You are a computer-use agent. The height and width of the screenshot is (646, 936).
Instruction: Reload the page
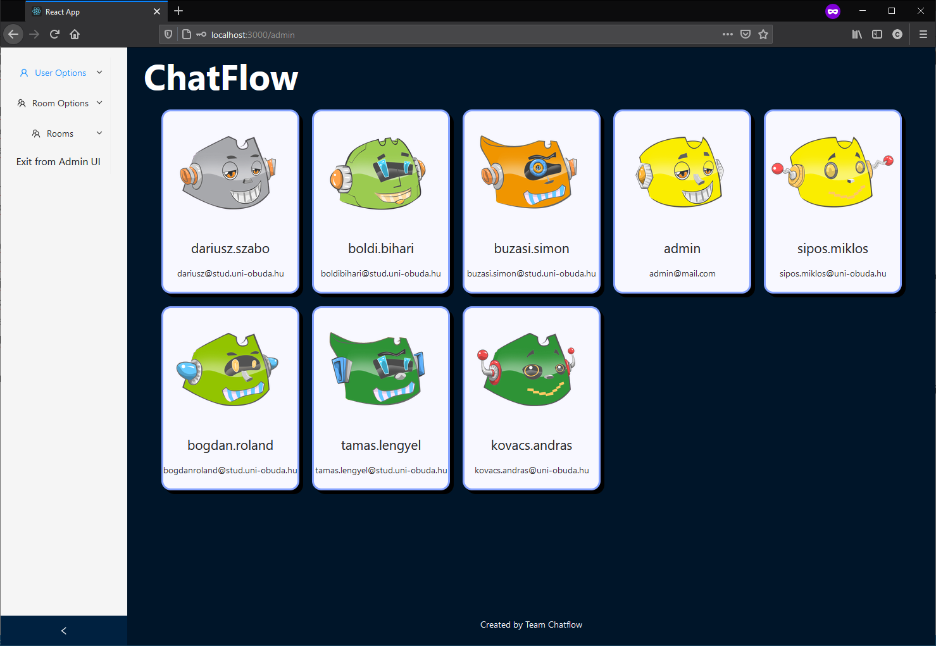tap(54, 34)
